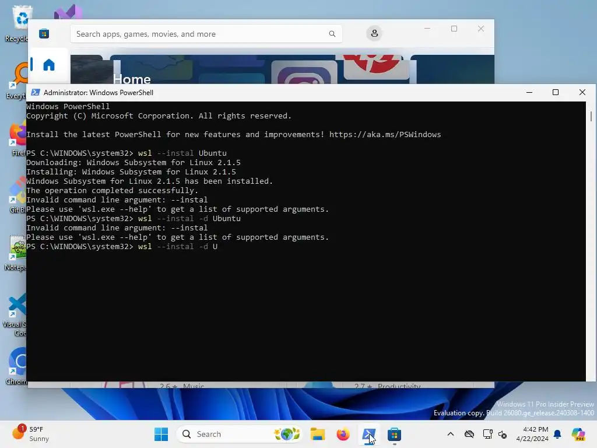Minimize the Microsoft Store window
The width and height of the screenshot is (597, 448).
pyautogui.click(x=427, y=29)
